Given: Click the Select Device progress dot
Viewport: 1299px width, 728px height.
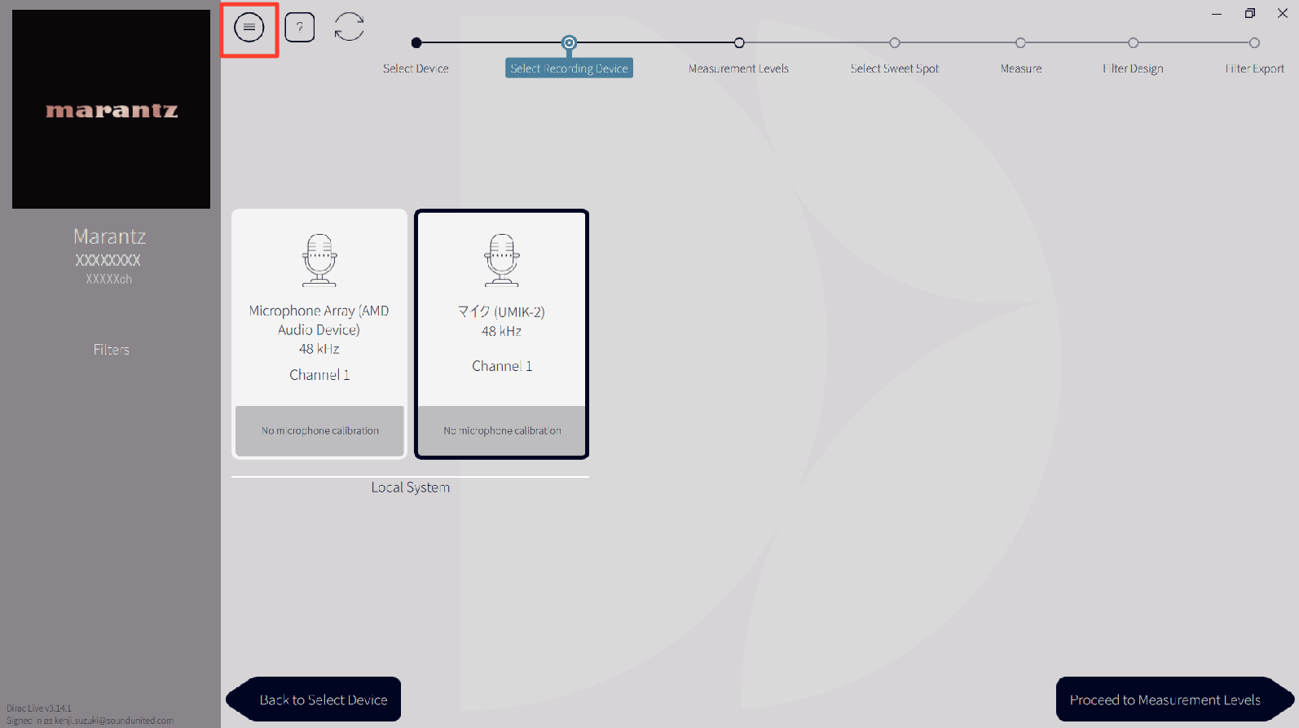Looking at the screenshot, I should (416, 42).
